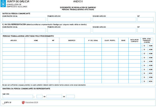The width and height of the screenshot is (156, 111).
Task: Click NOME/RAZÓN SOCIAL field under persoa comunicante
Action: [24, 19]
